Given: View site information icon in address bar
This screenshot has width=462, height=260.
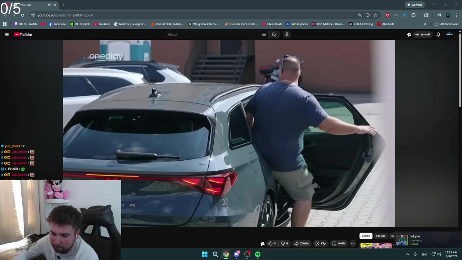Looking at the screenshot, I should click(33, 15).
